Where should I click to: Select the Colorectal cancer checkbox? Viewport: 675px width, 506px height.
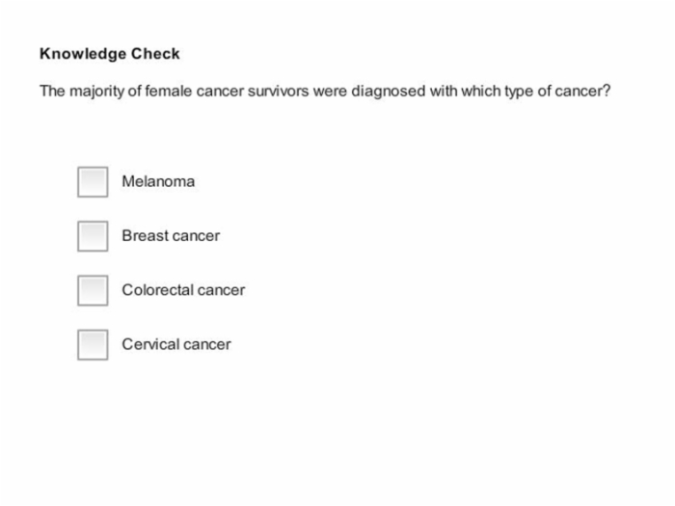click(93, 290)
